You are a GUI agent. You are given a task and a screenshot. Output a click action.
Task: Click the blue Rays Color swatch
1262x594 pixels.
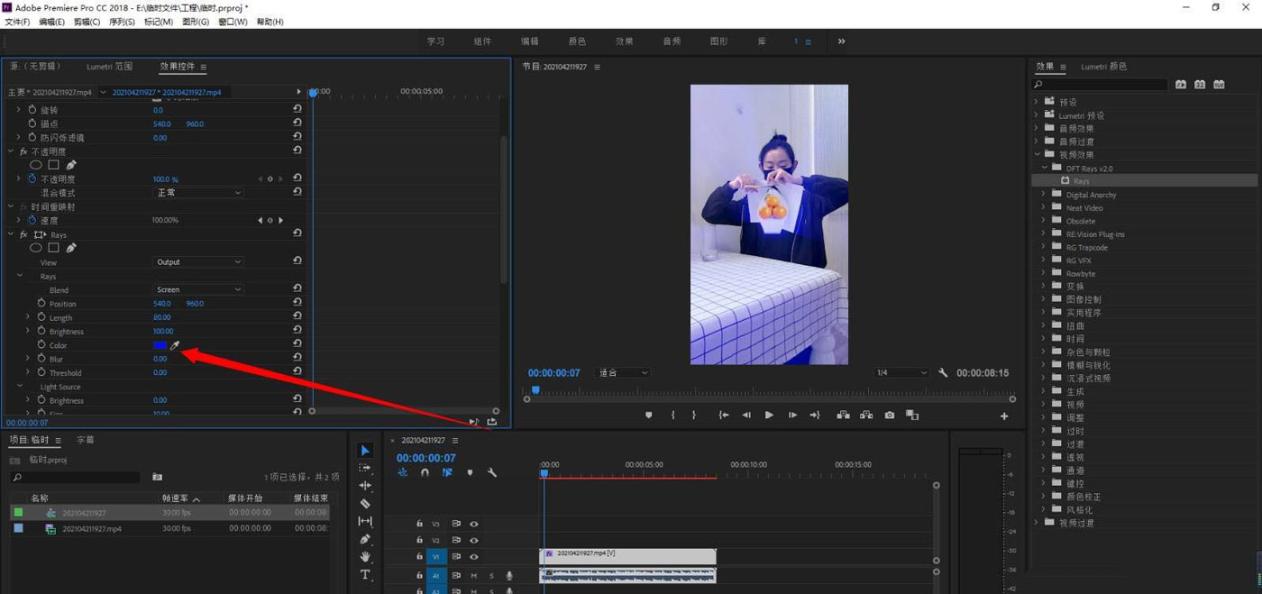pos(160,345)
